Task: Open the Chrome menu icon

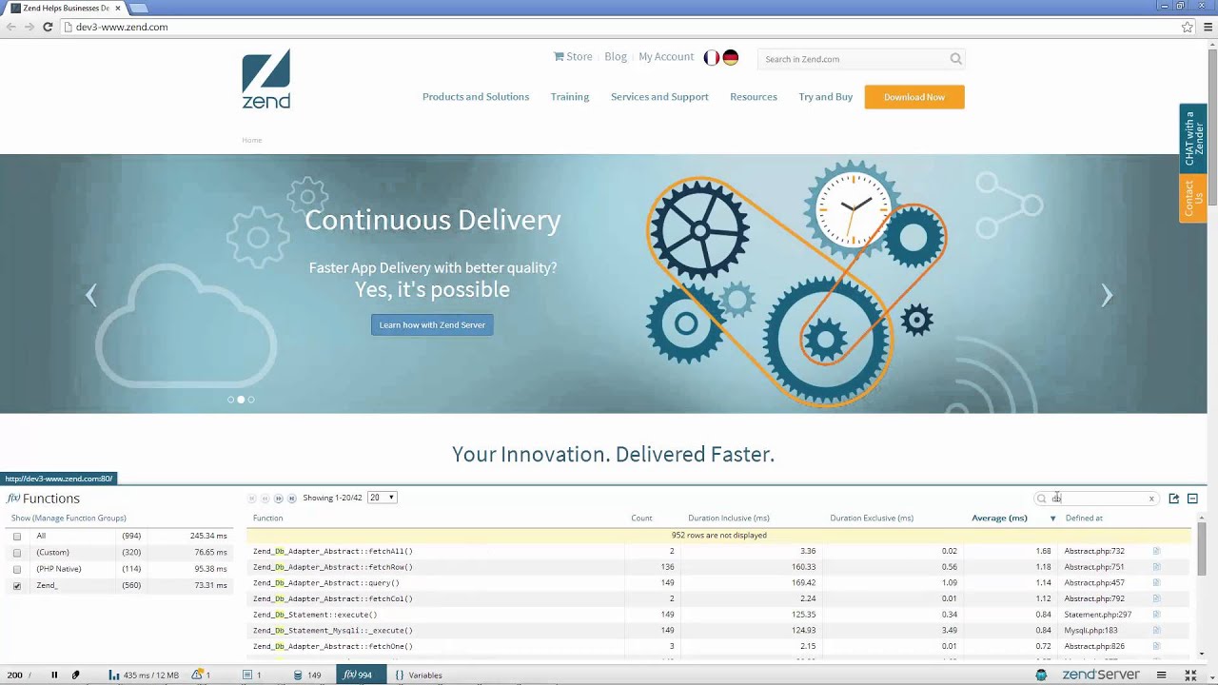Action: pos(1207,27)
